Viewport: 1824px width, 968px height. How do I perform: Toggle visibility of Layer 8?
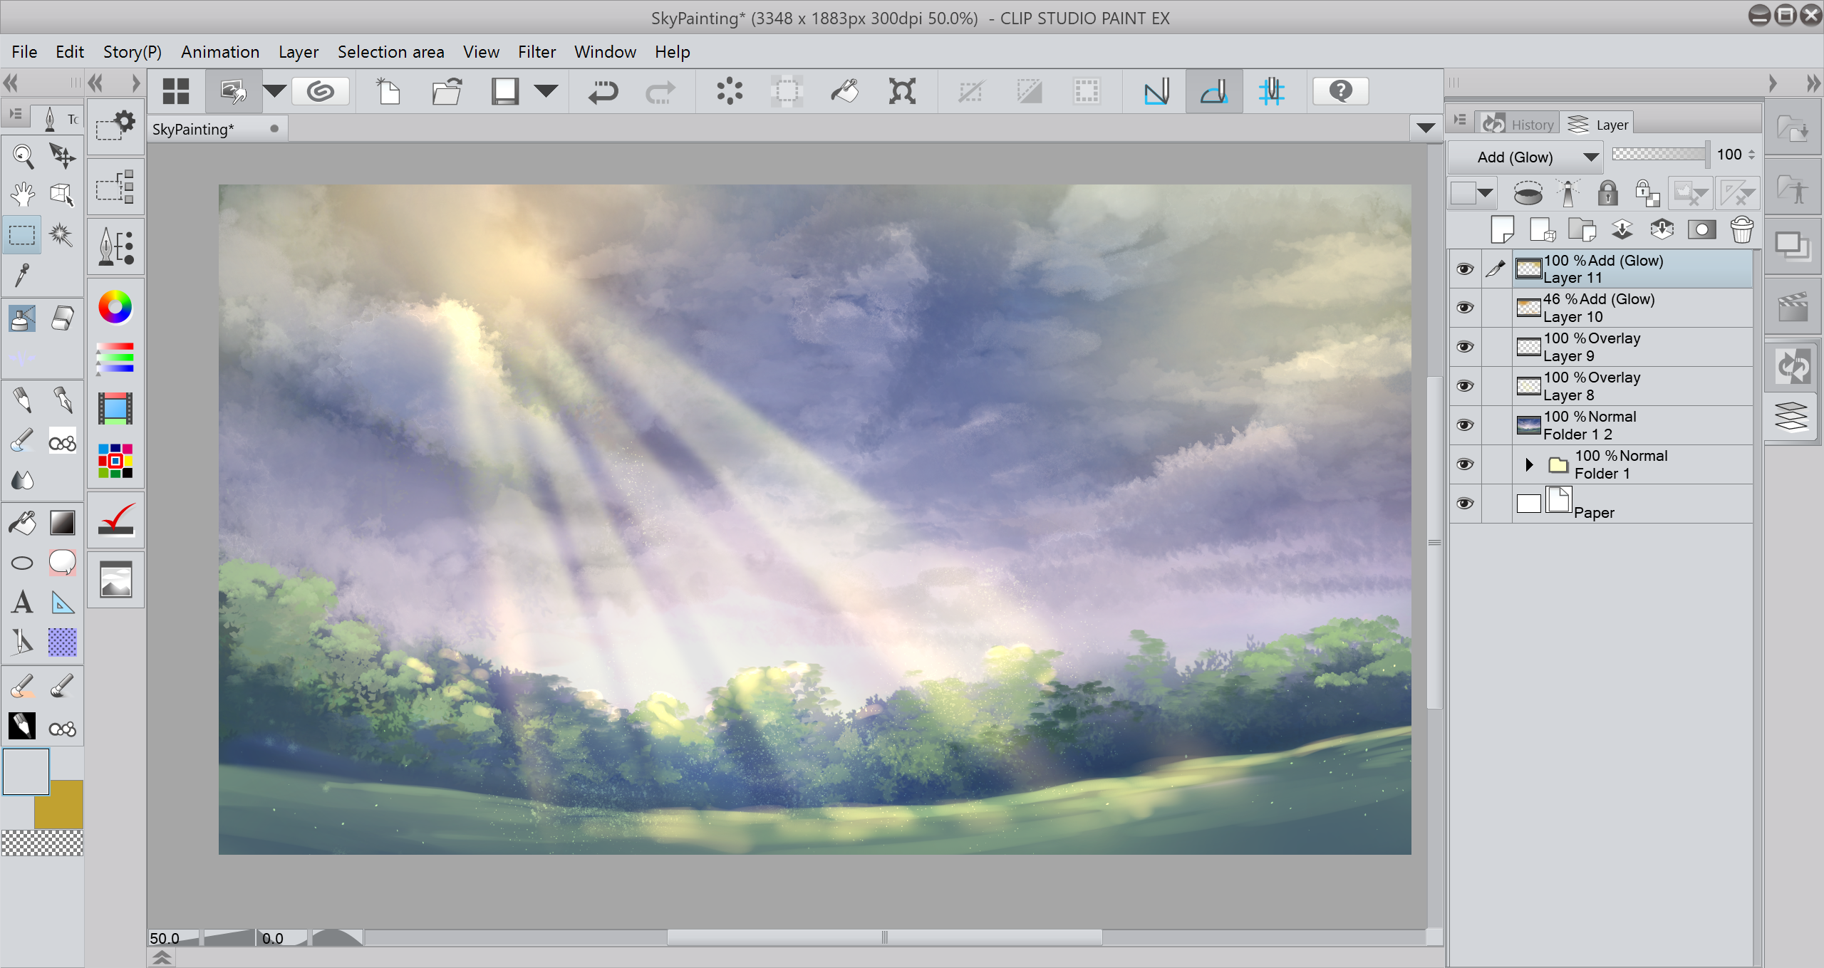coord(1464,386)
